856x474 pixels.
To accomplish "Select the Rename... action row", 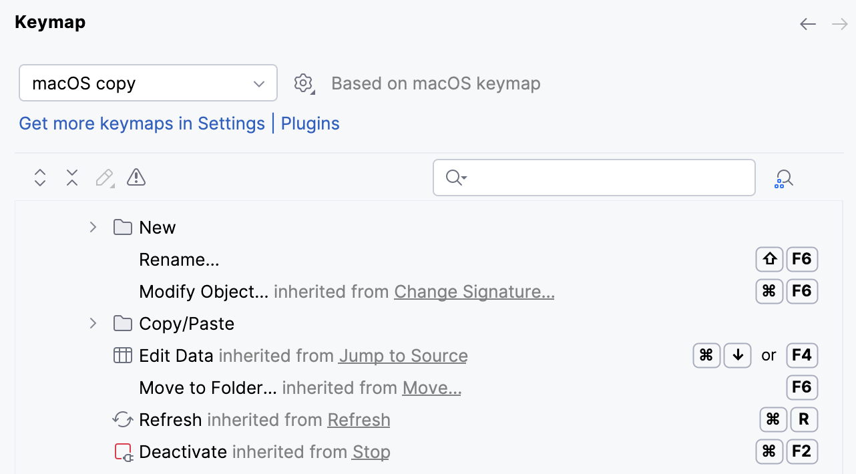I will pos(179,259).
